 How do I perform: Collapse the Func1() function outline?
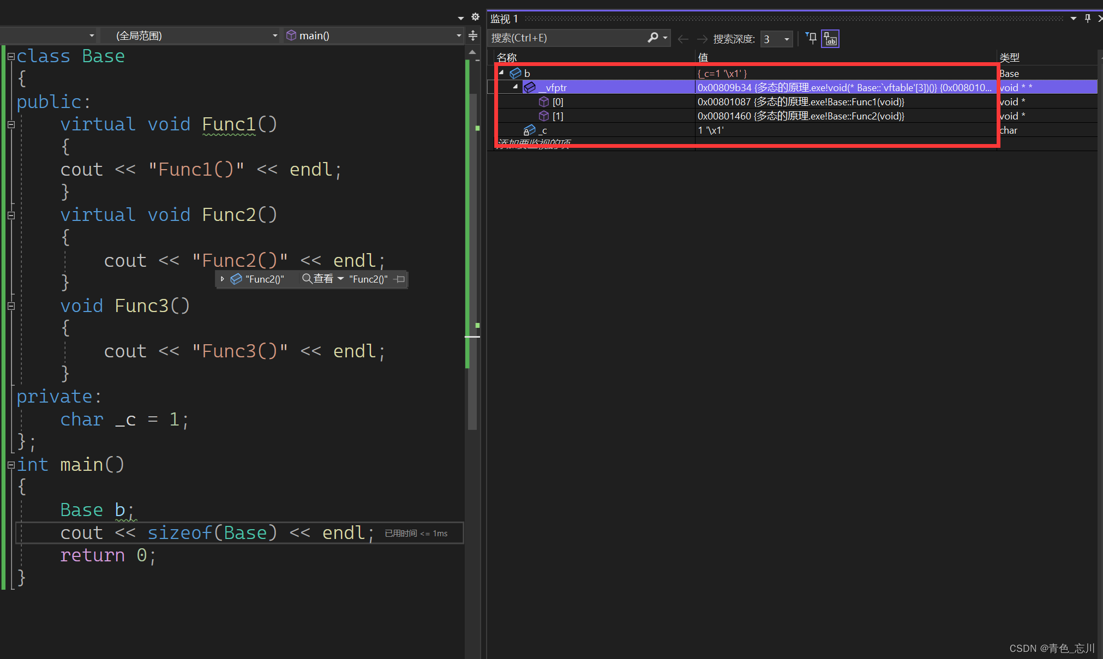(10, 124)
